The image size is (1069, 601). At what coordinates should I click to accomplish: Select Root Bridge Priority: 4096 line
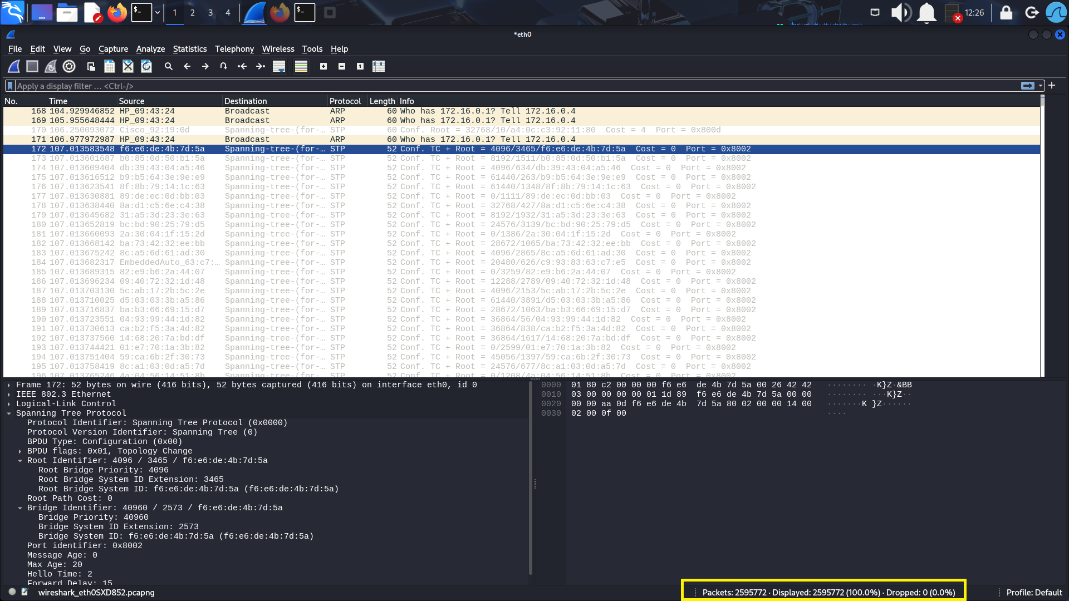coord(103,470)
